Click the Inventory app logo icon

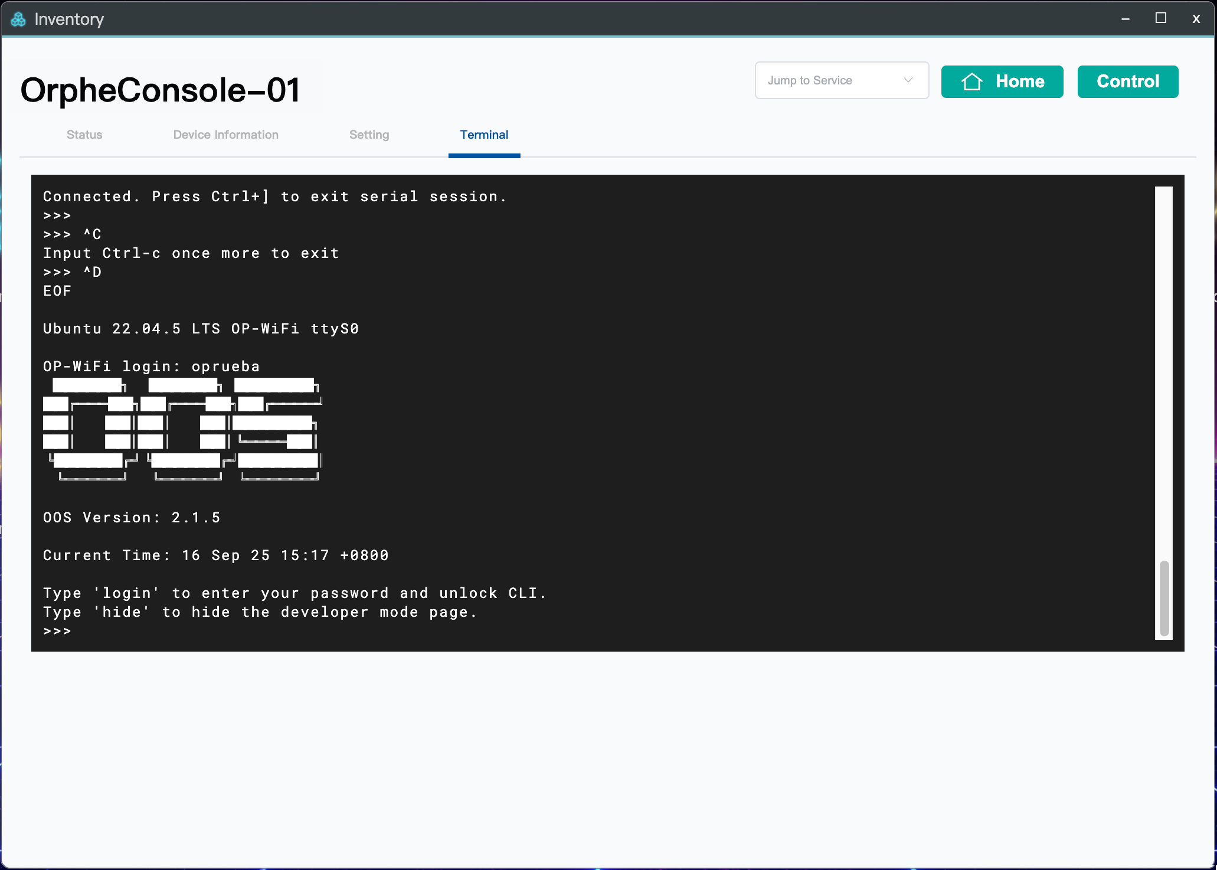(18, 19)
